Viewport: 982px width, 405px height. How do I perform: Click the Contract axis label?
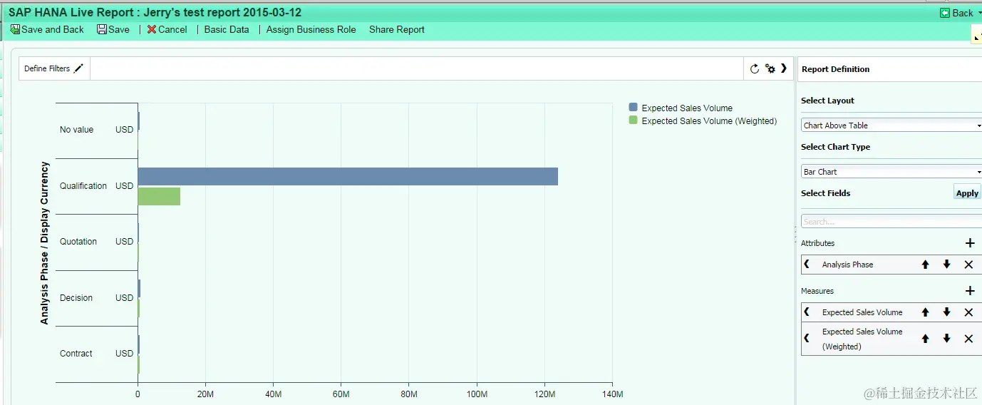pyautogui.click(x=76, y=354)
